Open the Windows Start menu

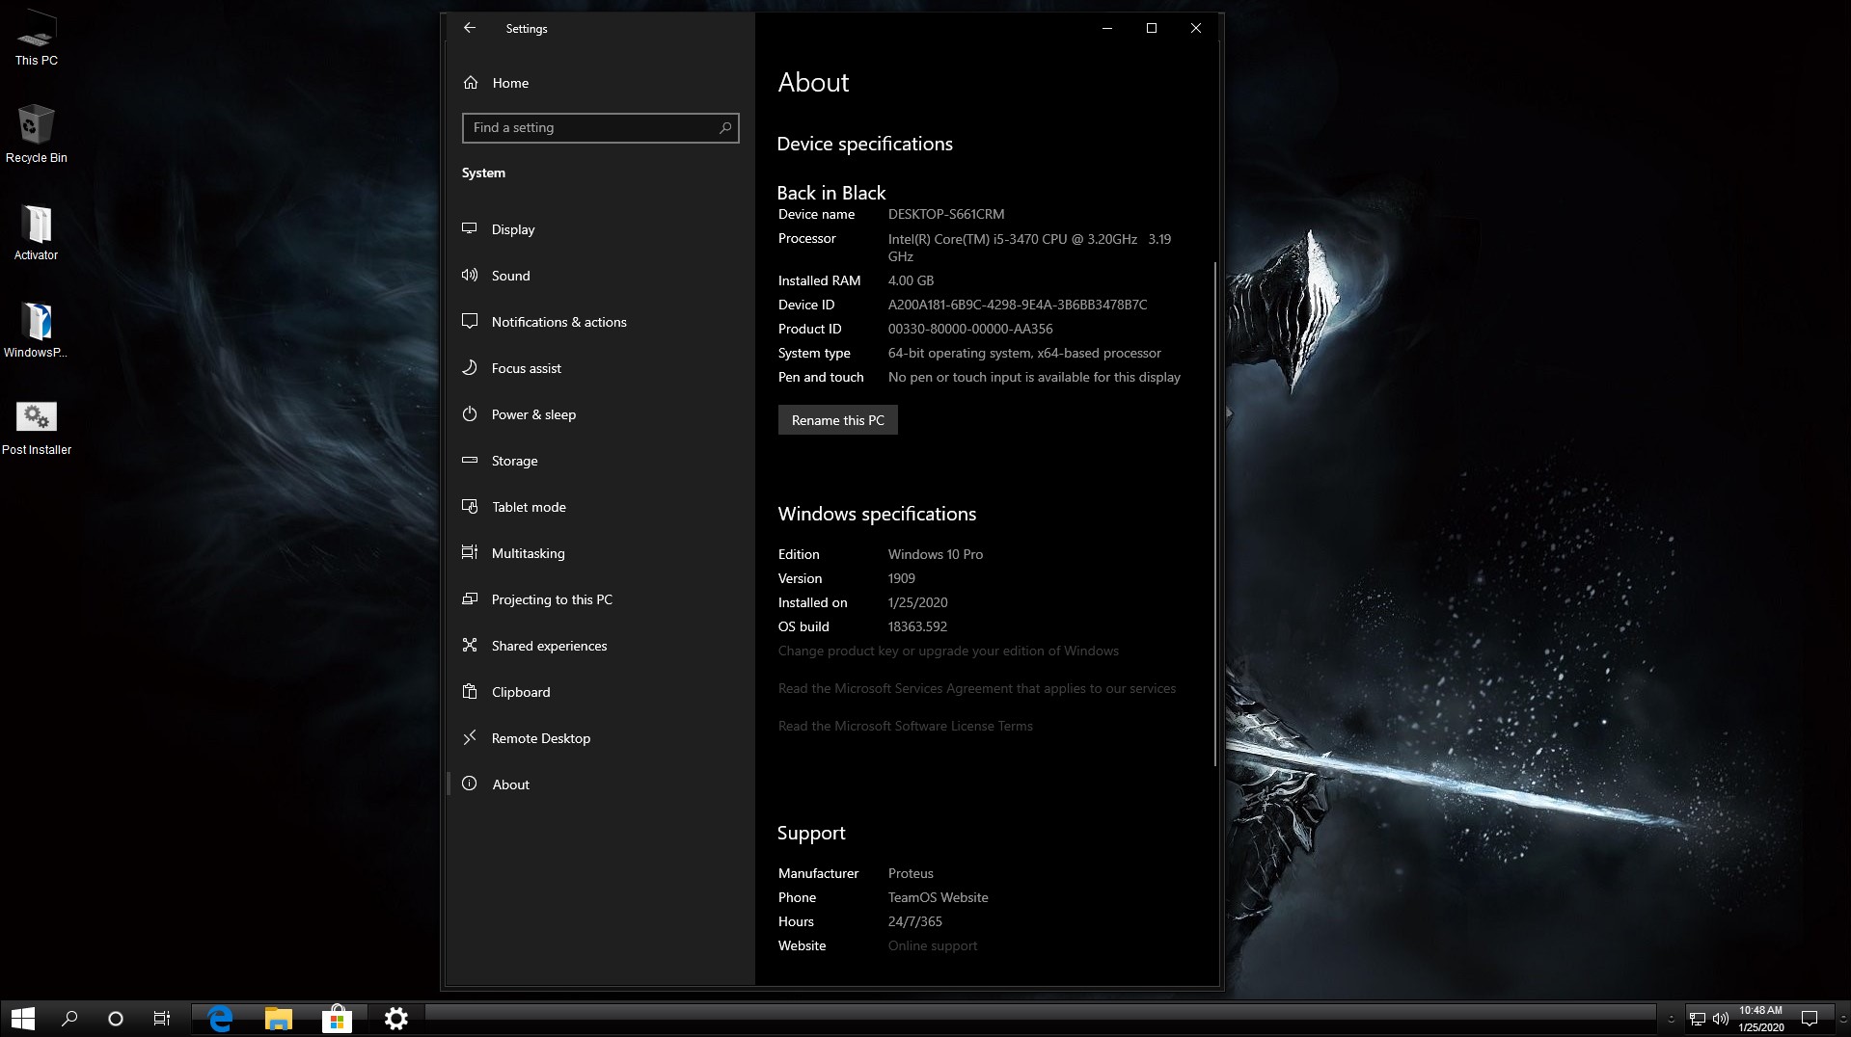pyautogui.click(x=22, y=1019)
